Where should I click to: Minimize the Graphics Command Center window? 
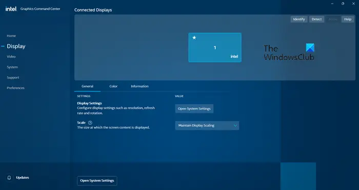click(x=332, y=4)
